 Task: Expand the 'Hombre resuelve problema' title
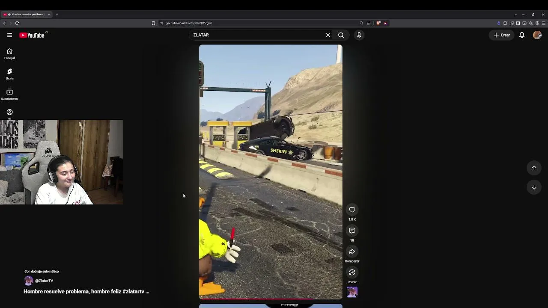86,291
